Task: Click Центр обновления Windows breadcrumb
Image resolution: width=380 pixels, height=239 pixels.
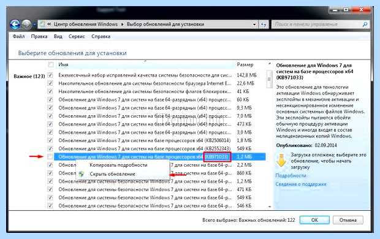Action: click(86, 25)
